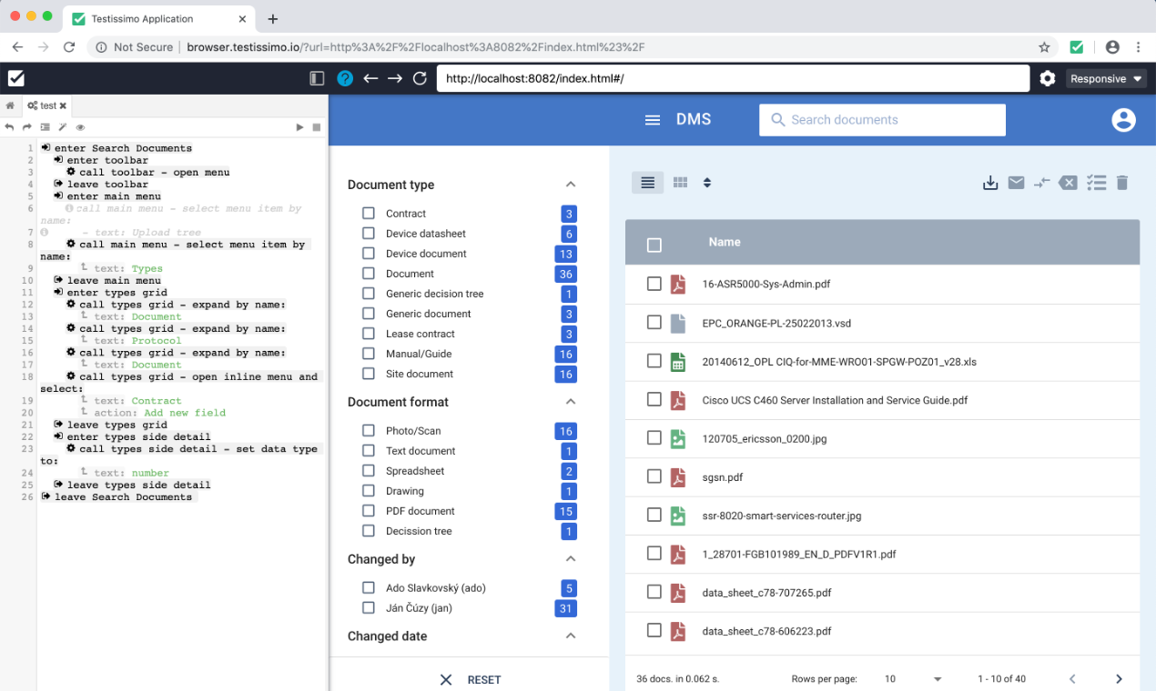
Task: Collapse the Changed date filter section
Action: pos(571,636)
